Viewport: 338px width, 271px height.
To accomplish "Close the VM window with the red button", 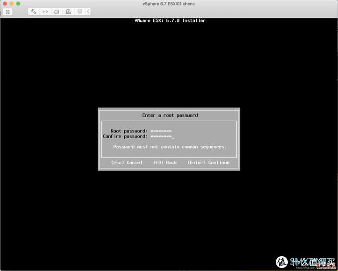I will click(x=5, y=3).
